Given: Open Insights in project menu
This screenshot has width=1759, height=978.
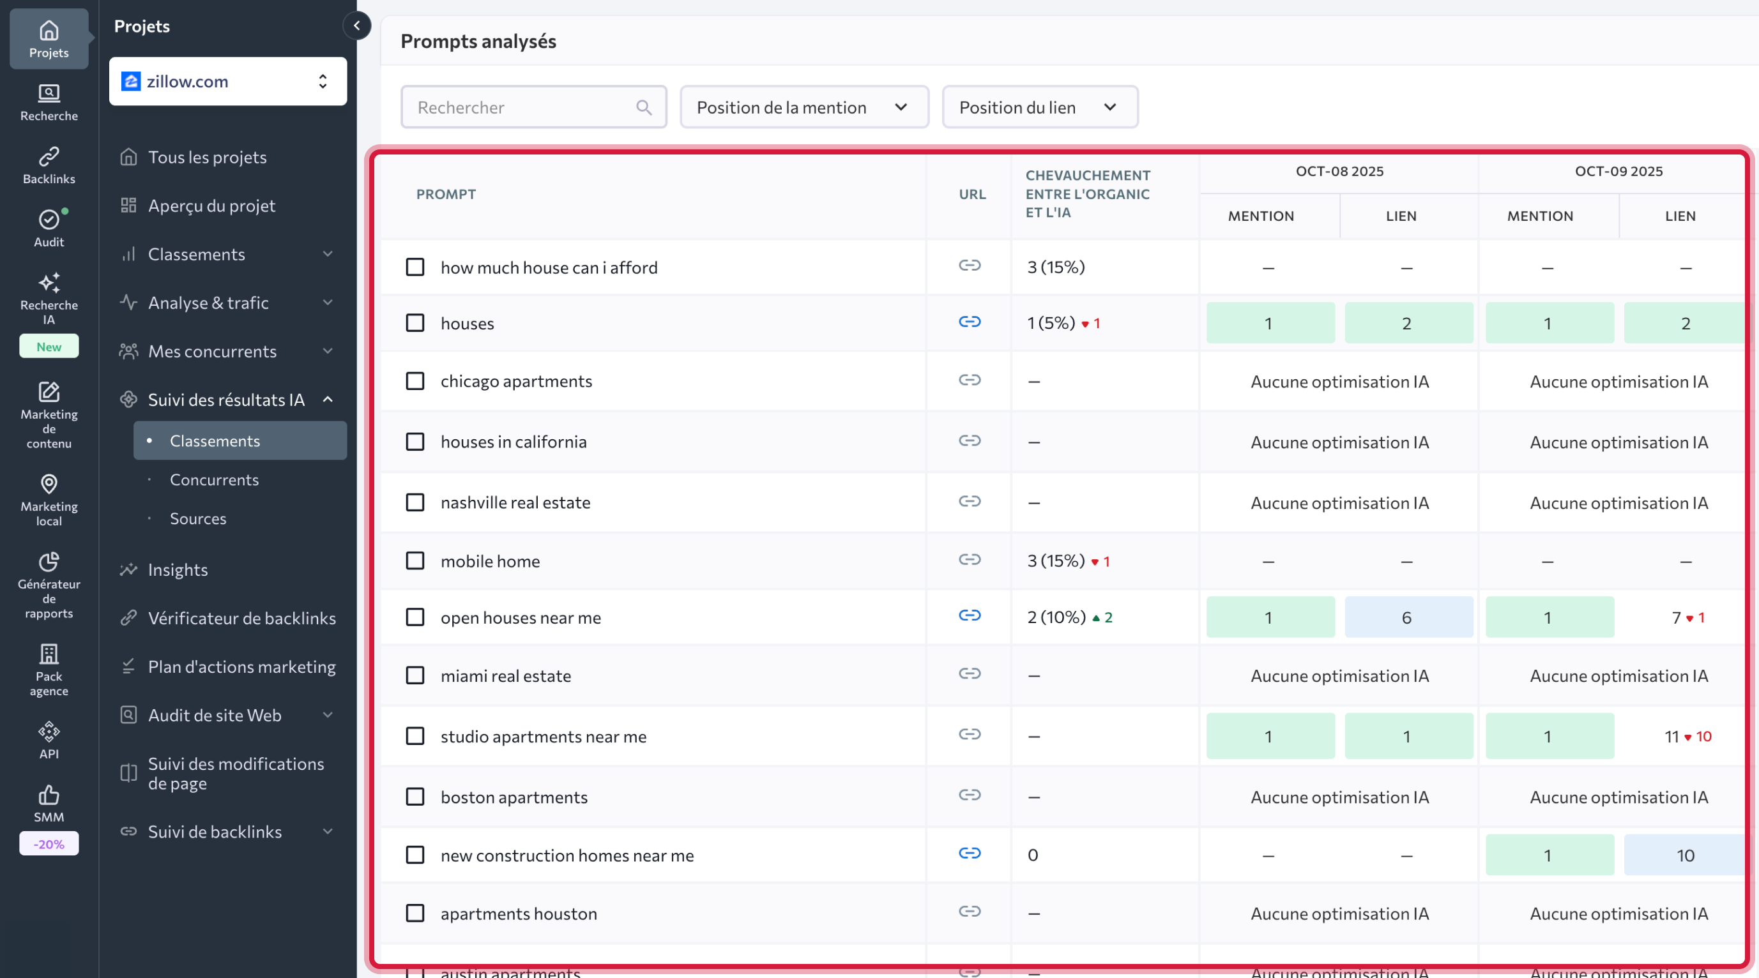Looking at the screenshot, I should click(x=178, y=569).
